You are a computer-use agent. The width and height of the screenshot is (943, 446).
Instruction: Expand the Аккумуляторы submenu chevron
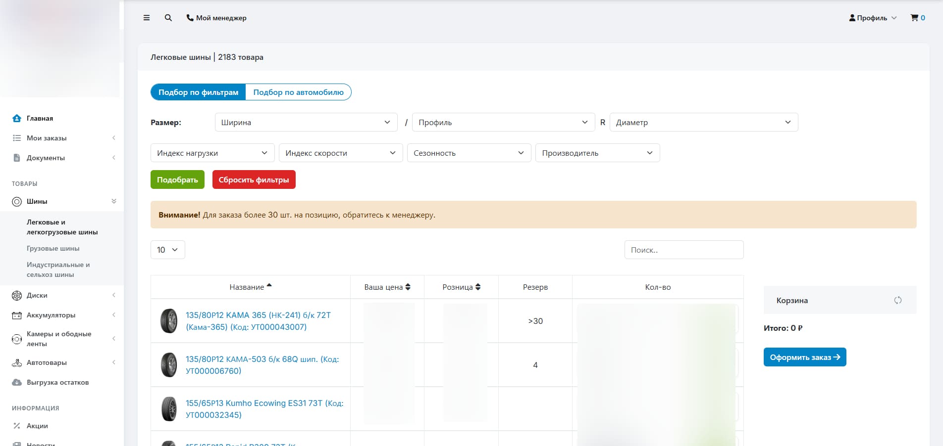[x=114, y=315]
